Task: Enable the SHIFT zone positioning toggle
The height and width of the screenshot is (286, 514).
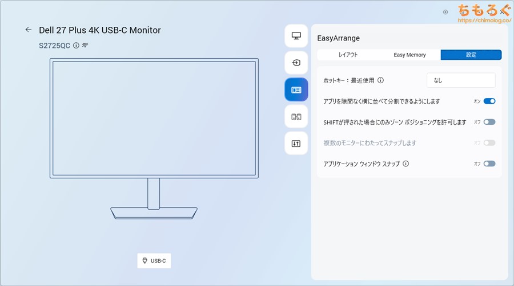Action: click(489, 122)
